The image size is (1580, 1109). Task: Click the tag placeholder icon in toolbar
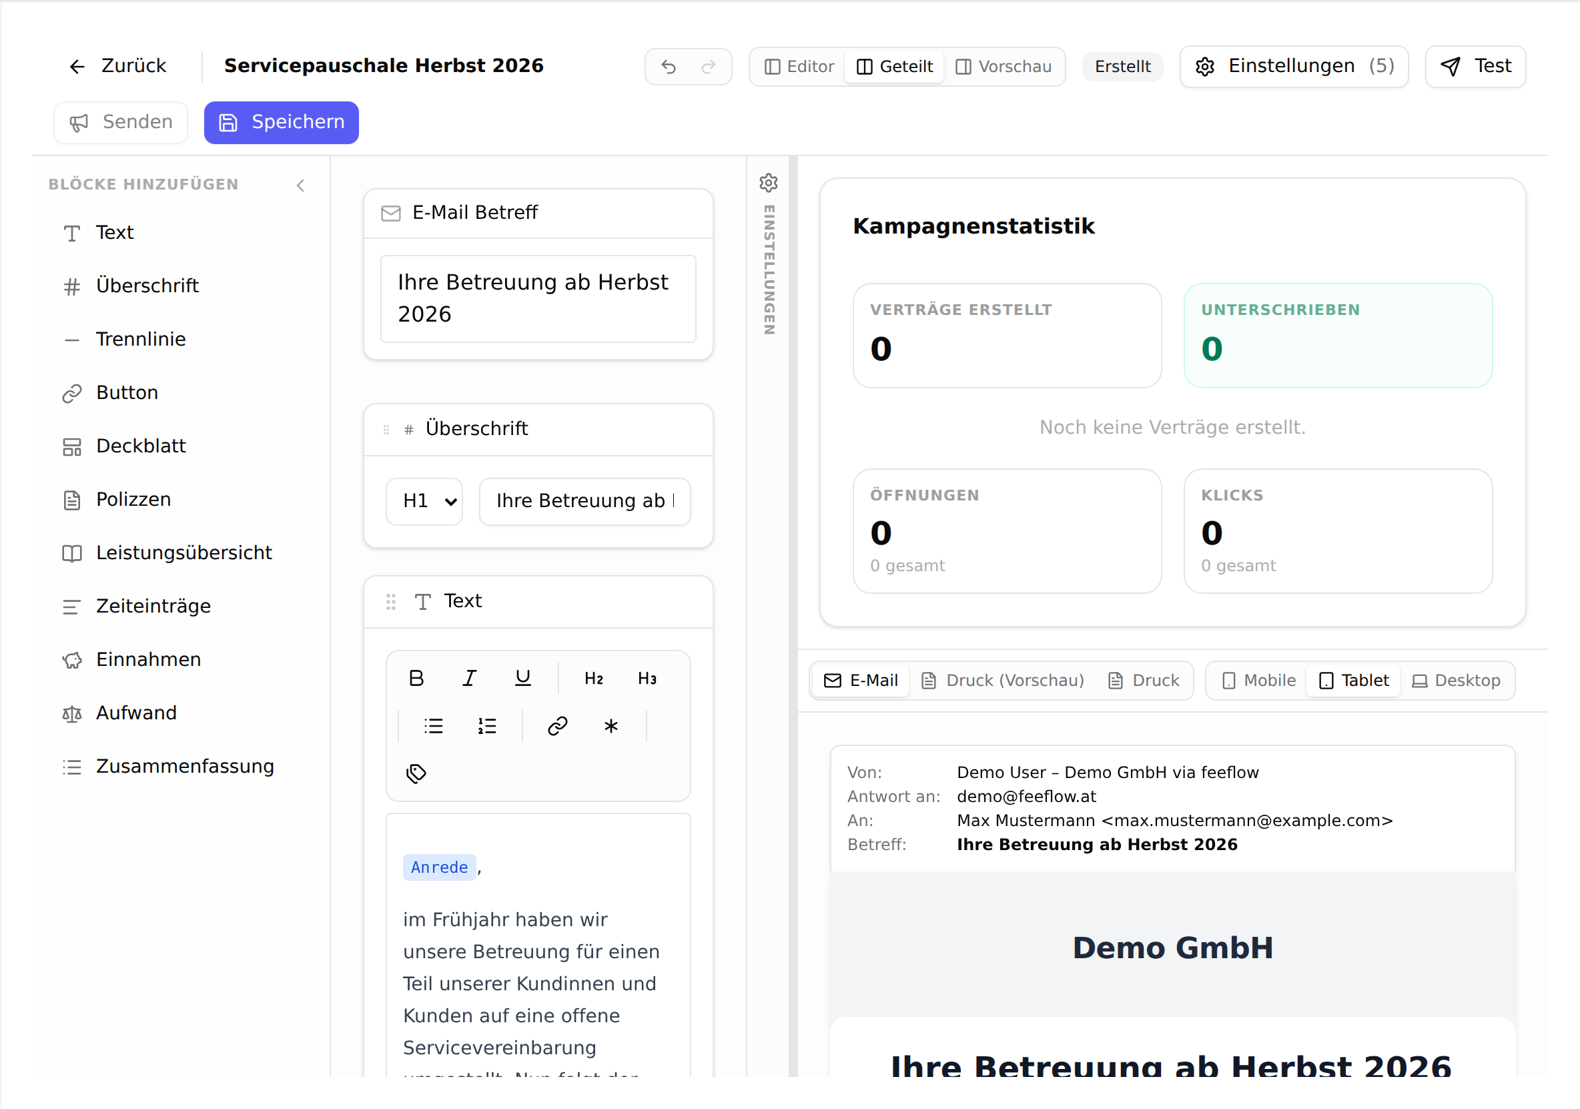point(416,773)
